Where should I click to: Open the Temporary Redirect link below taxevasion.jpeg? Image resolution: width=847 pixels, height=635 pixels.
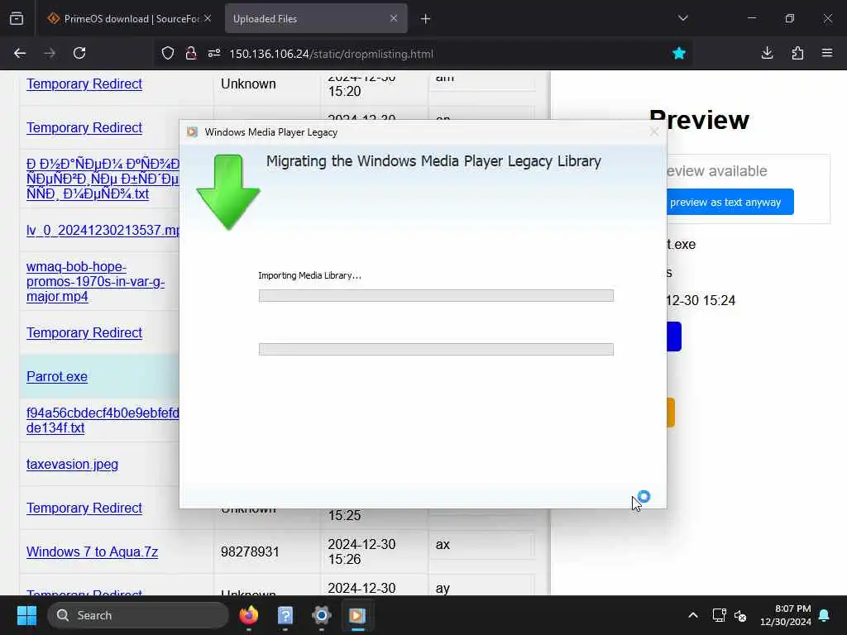point(84,508)
